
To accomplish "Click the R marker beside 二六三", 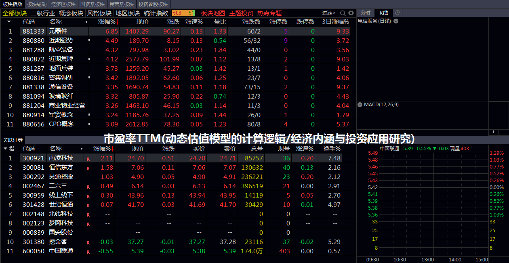I will pos(88,187).
